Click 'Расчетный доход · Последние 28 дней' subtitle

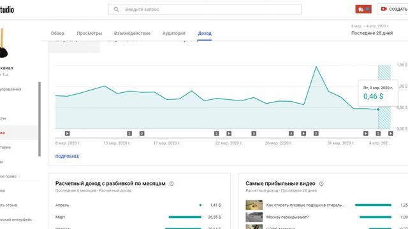click(x=281, y=191)
